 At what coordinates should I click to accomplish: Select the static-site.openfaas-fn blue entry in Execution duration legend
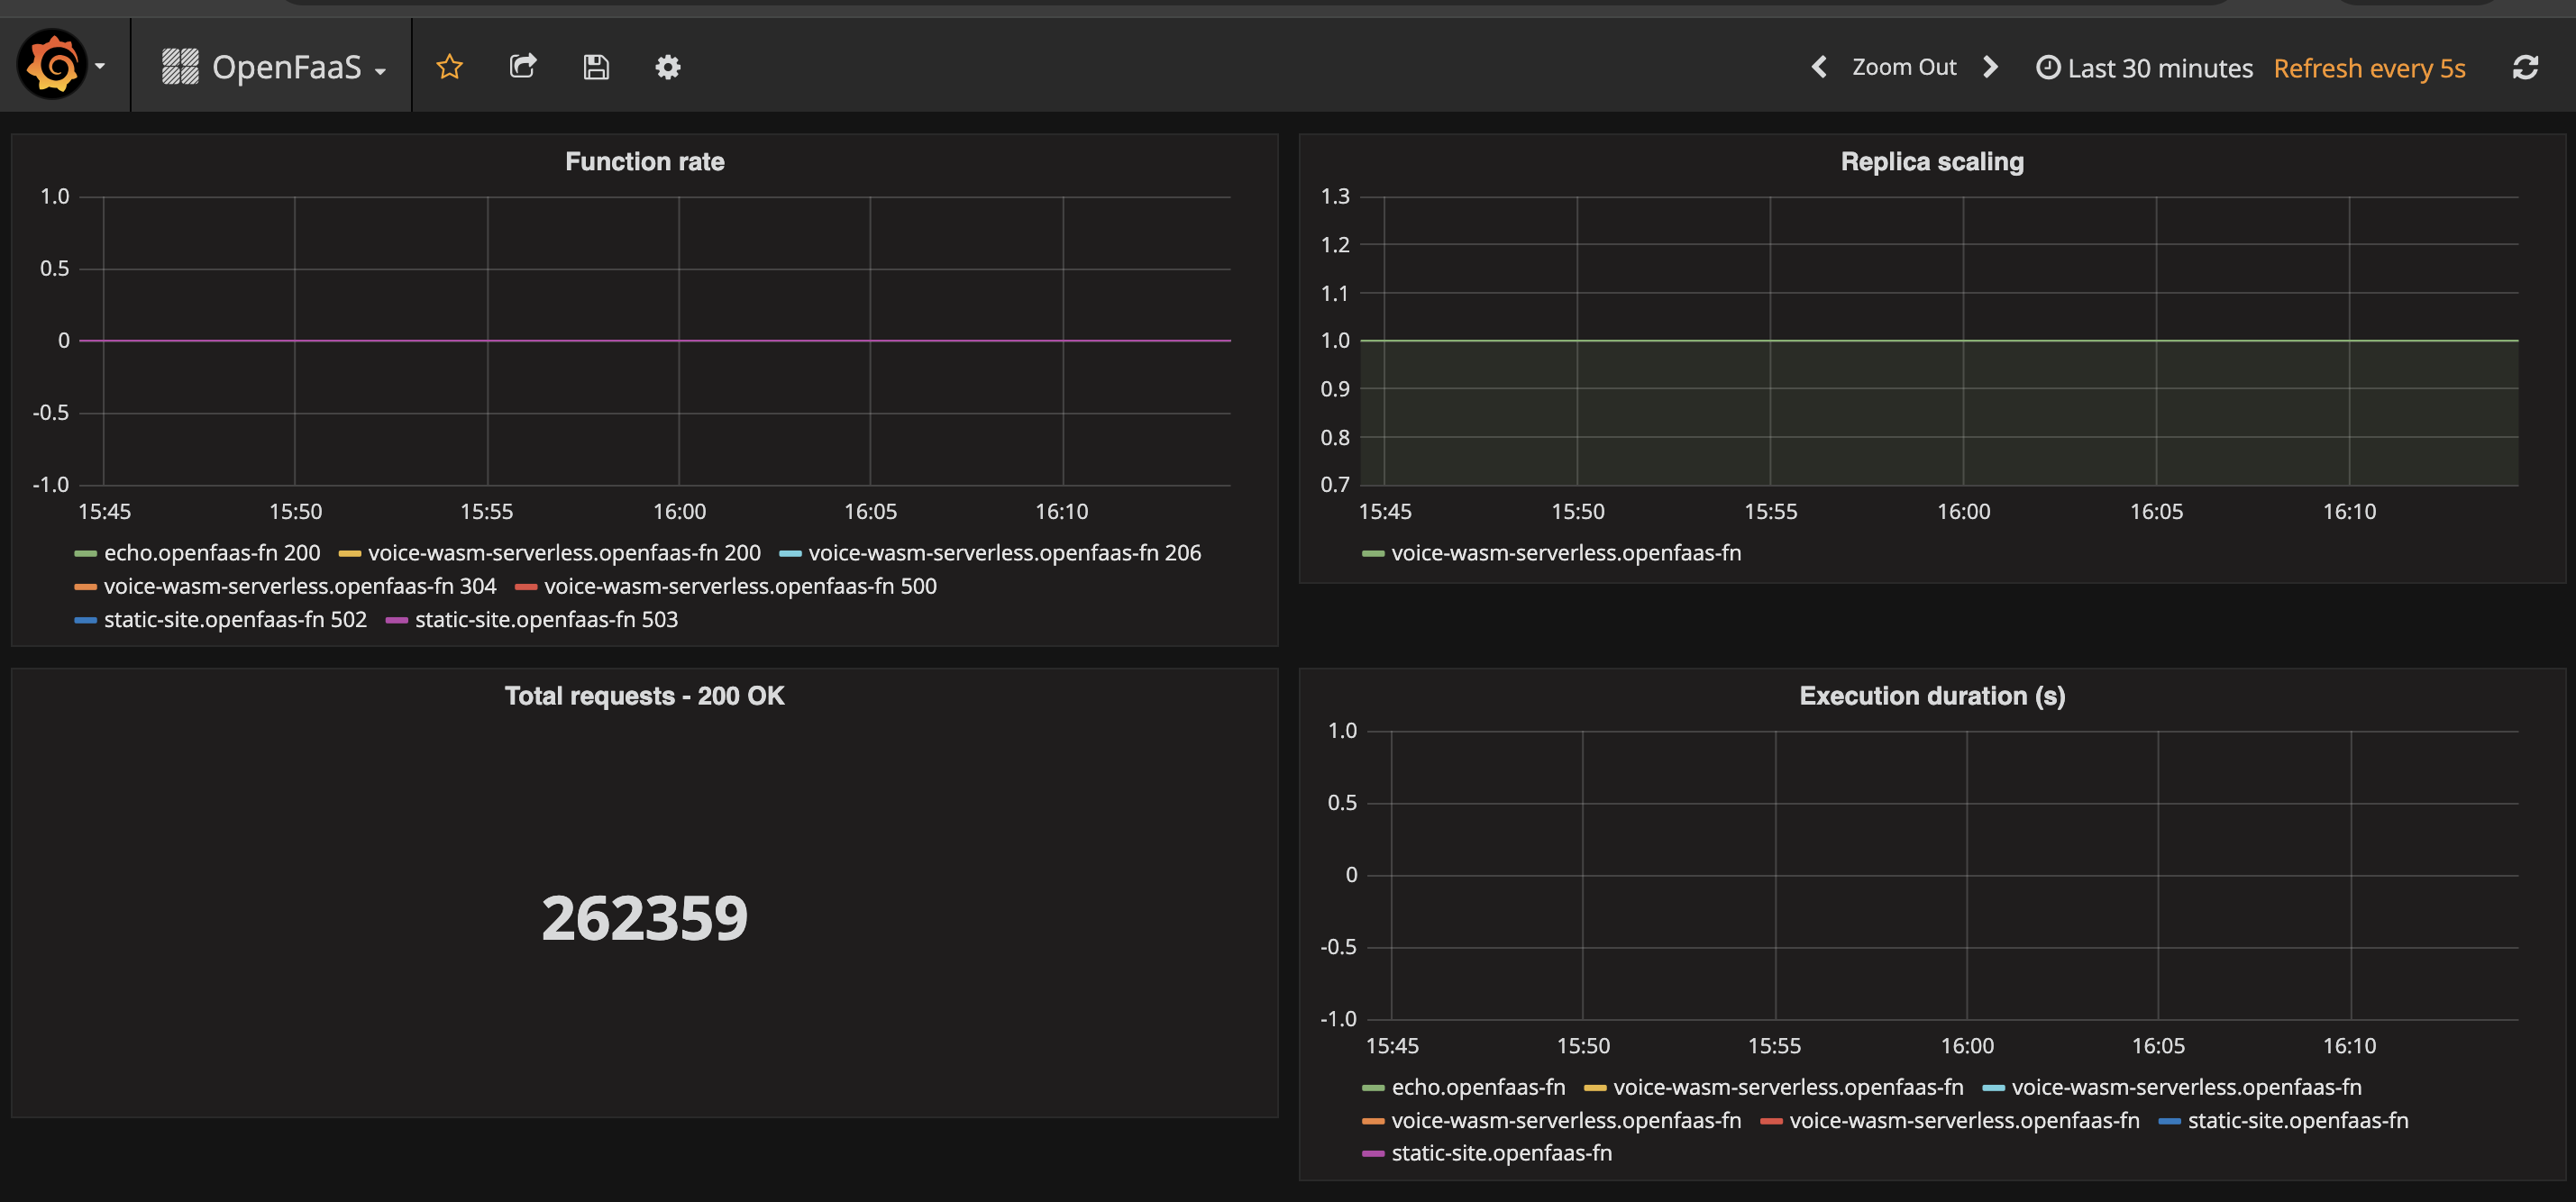pos(2297,1120)
